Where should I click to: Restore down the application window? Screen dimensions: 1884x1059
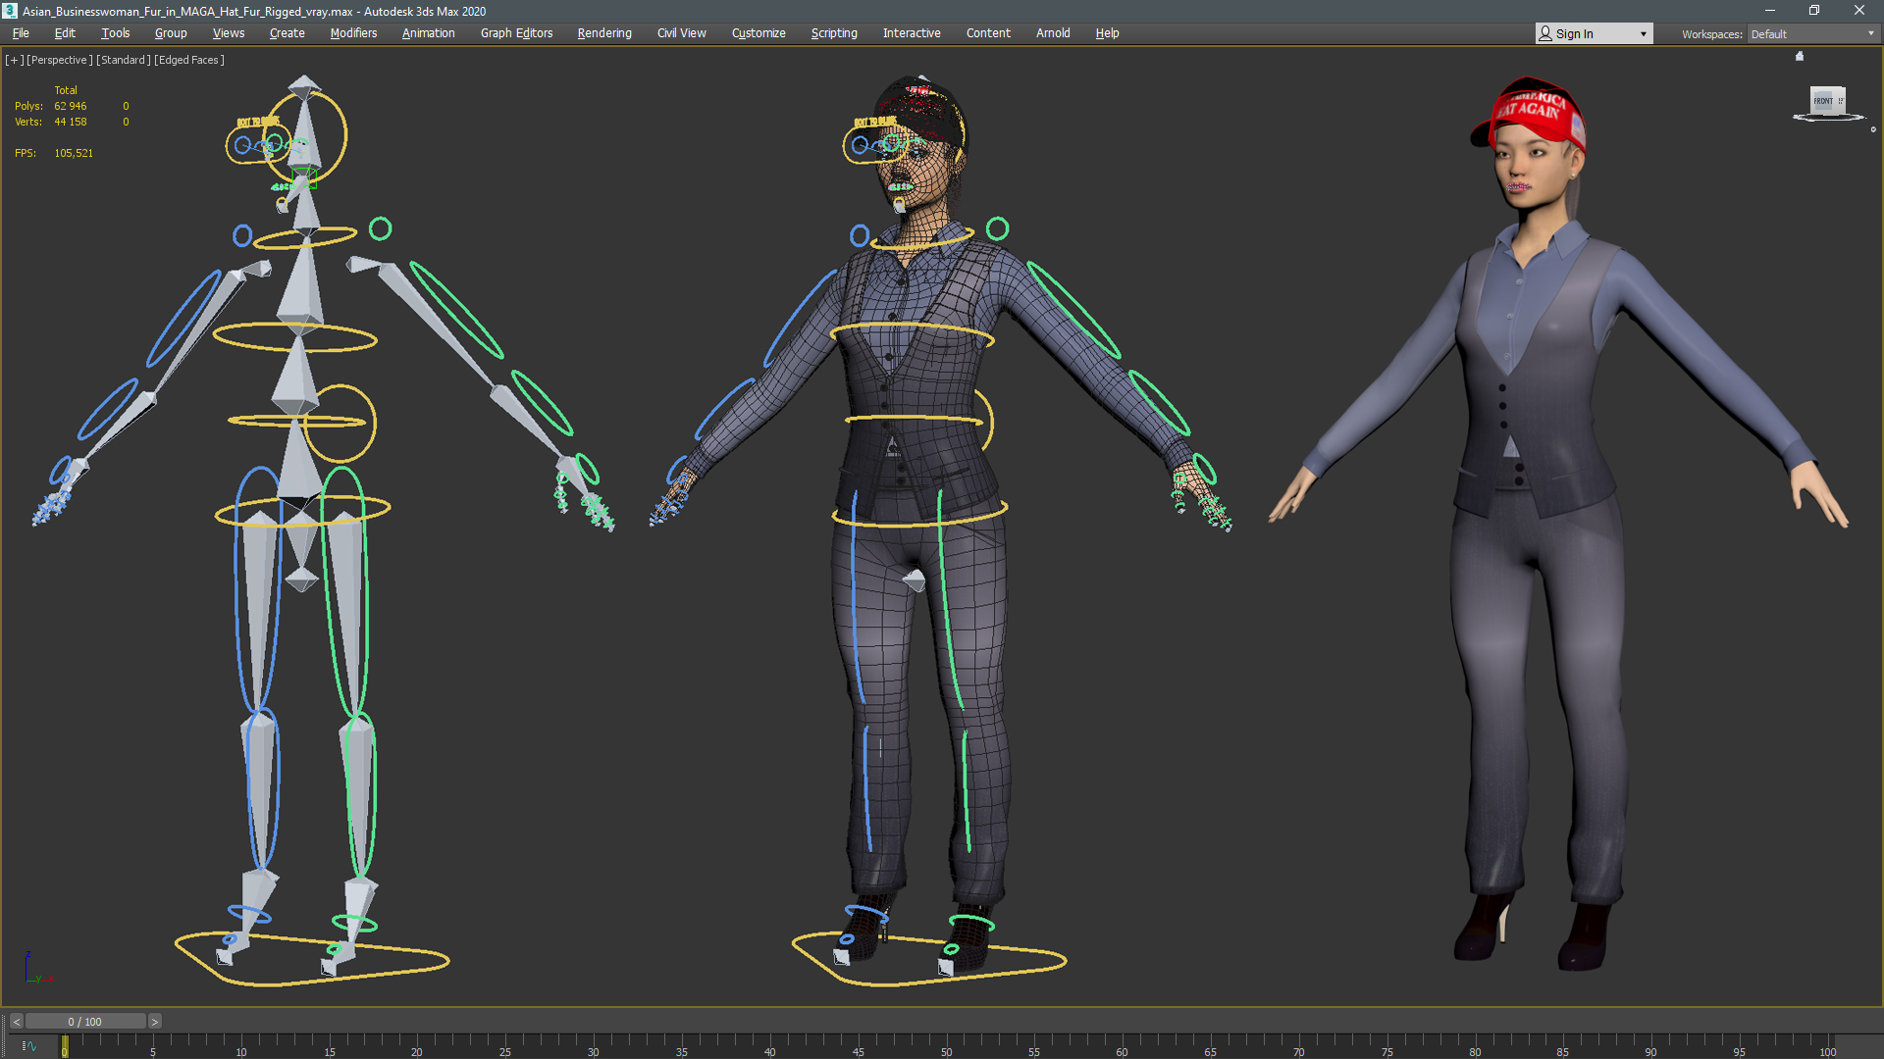coord(1814,11)
